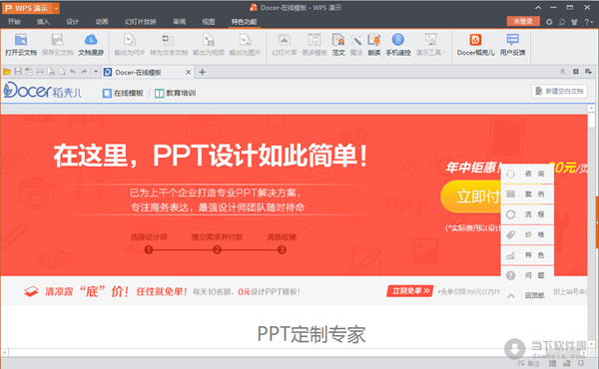Switch to 审阅 ribbon tab
The width and height of the screenshot is (599, 369).
click(x=179, y=22)
